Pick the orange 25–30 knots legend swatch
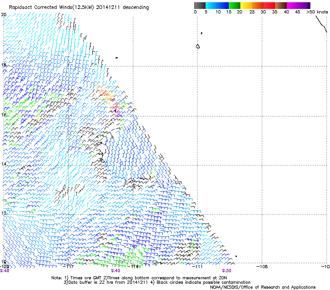This screenshot has width=330, height=290. coord(258,5)
